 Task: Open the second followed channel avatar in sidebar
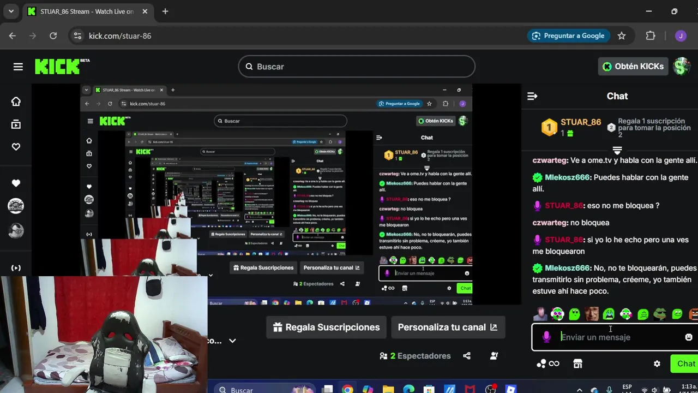pos(16,230)
